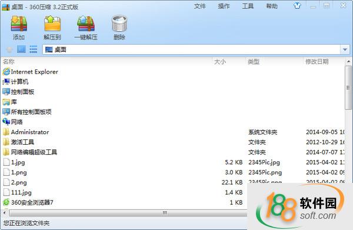Click the 您正在浏览文件夹 status text
Screen dimensions: 353x230
click(x=26, y=224)
